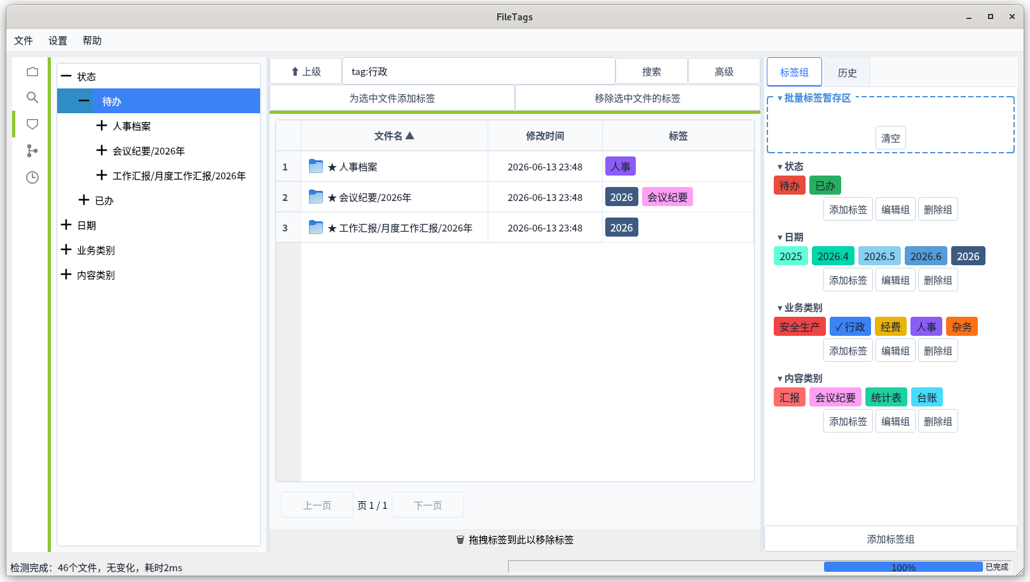
Task: Collapse the 批量标签暂存区 section
Action: click(x=780, y=98)
